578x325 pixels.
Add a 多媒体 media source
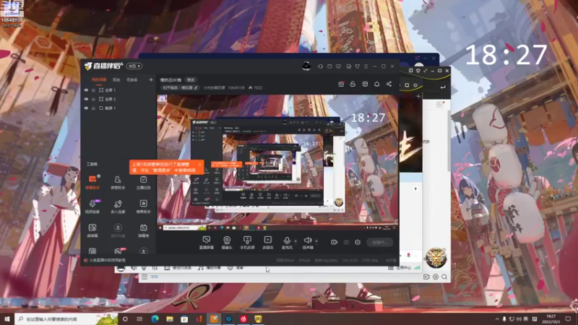[267, 243]
